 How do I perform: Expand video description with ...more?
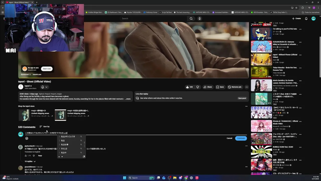[128, 99]
